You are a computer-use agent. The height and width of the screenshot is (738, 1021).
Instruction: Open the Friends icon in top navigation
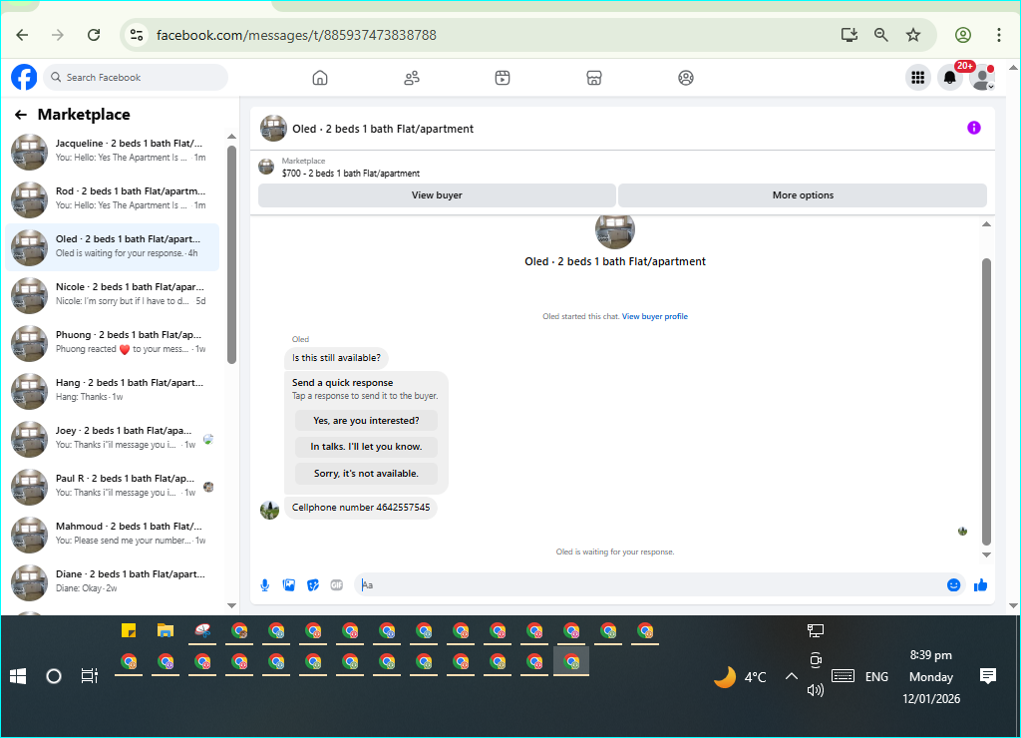(x=412, y=78)
